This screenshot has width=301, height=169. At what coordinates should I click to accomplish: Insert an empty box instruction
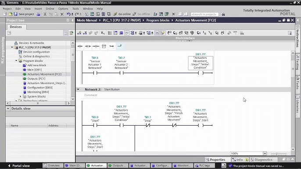pos(104,46)
